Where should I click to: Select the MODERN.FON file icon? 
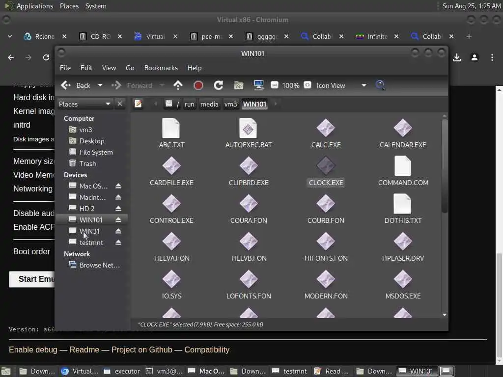[326, 279]
